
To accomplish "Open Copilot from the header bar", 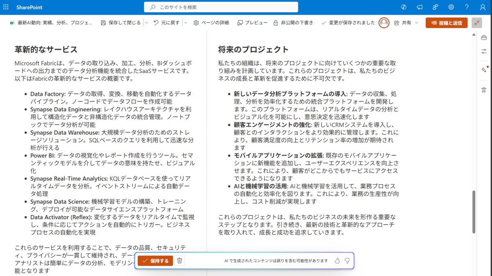I will (x=403, y=7).
